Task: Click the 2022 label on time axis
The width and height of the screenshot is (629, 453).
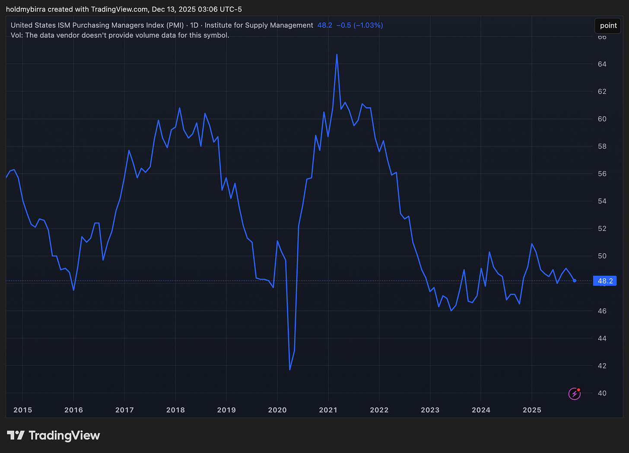Action: coord(379,410)
